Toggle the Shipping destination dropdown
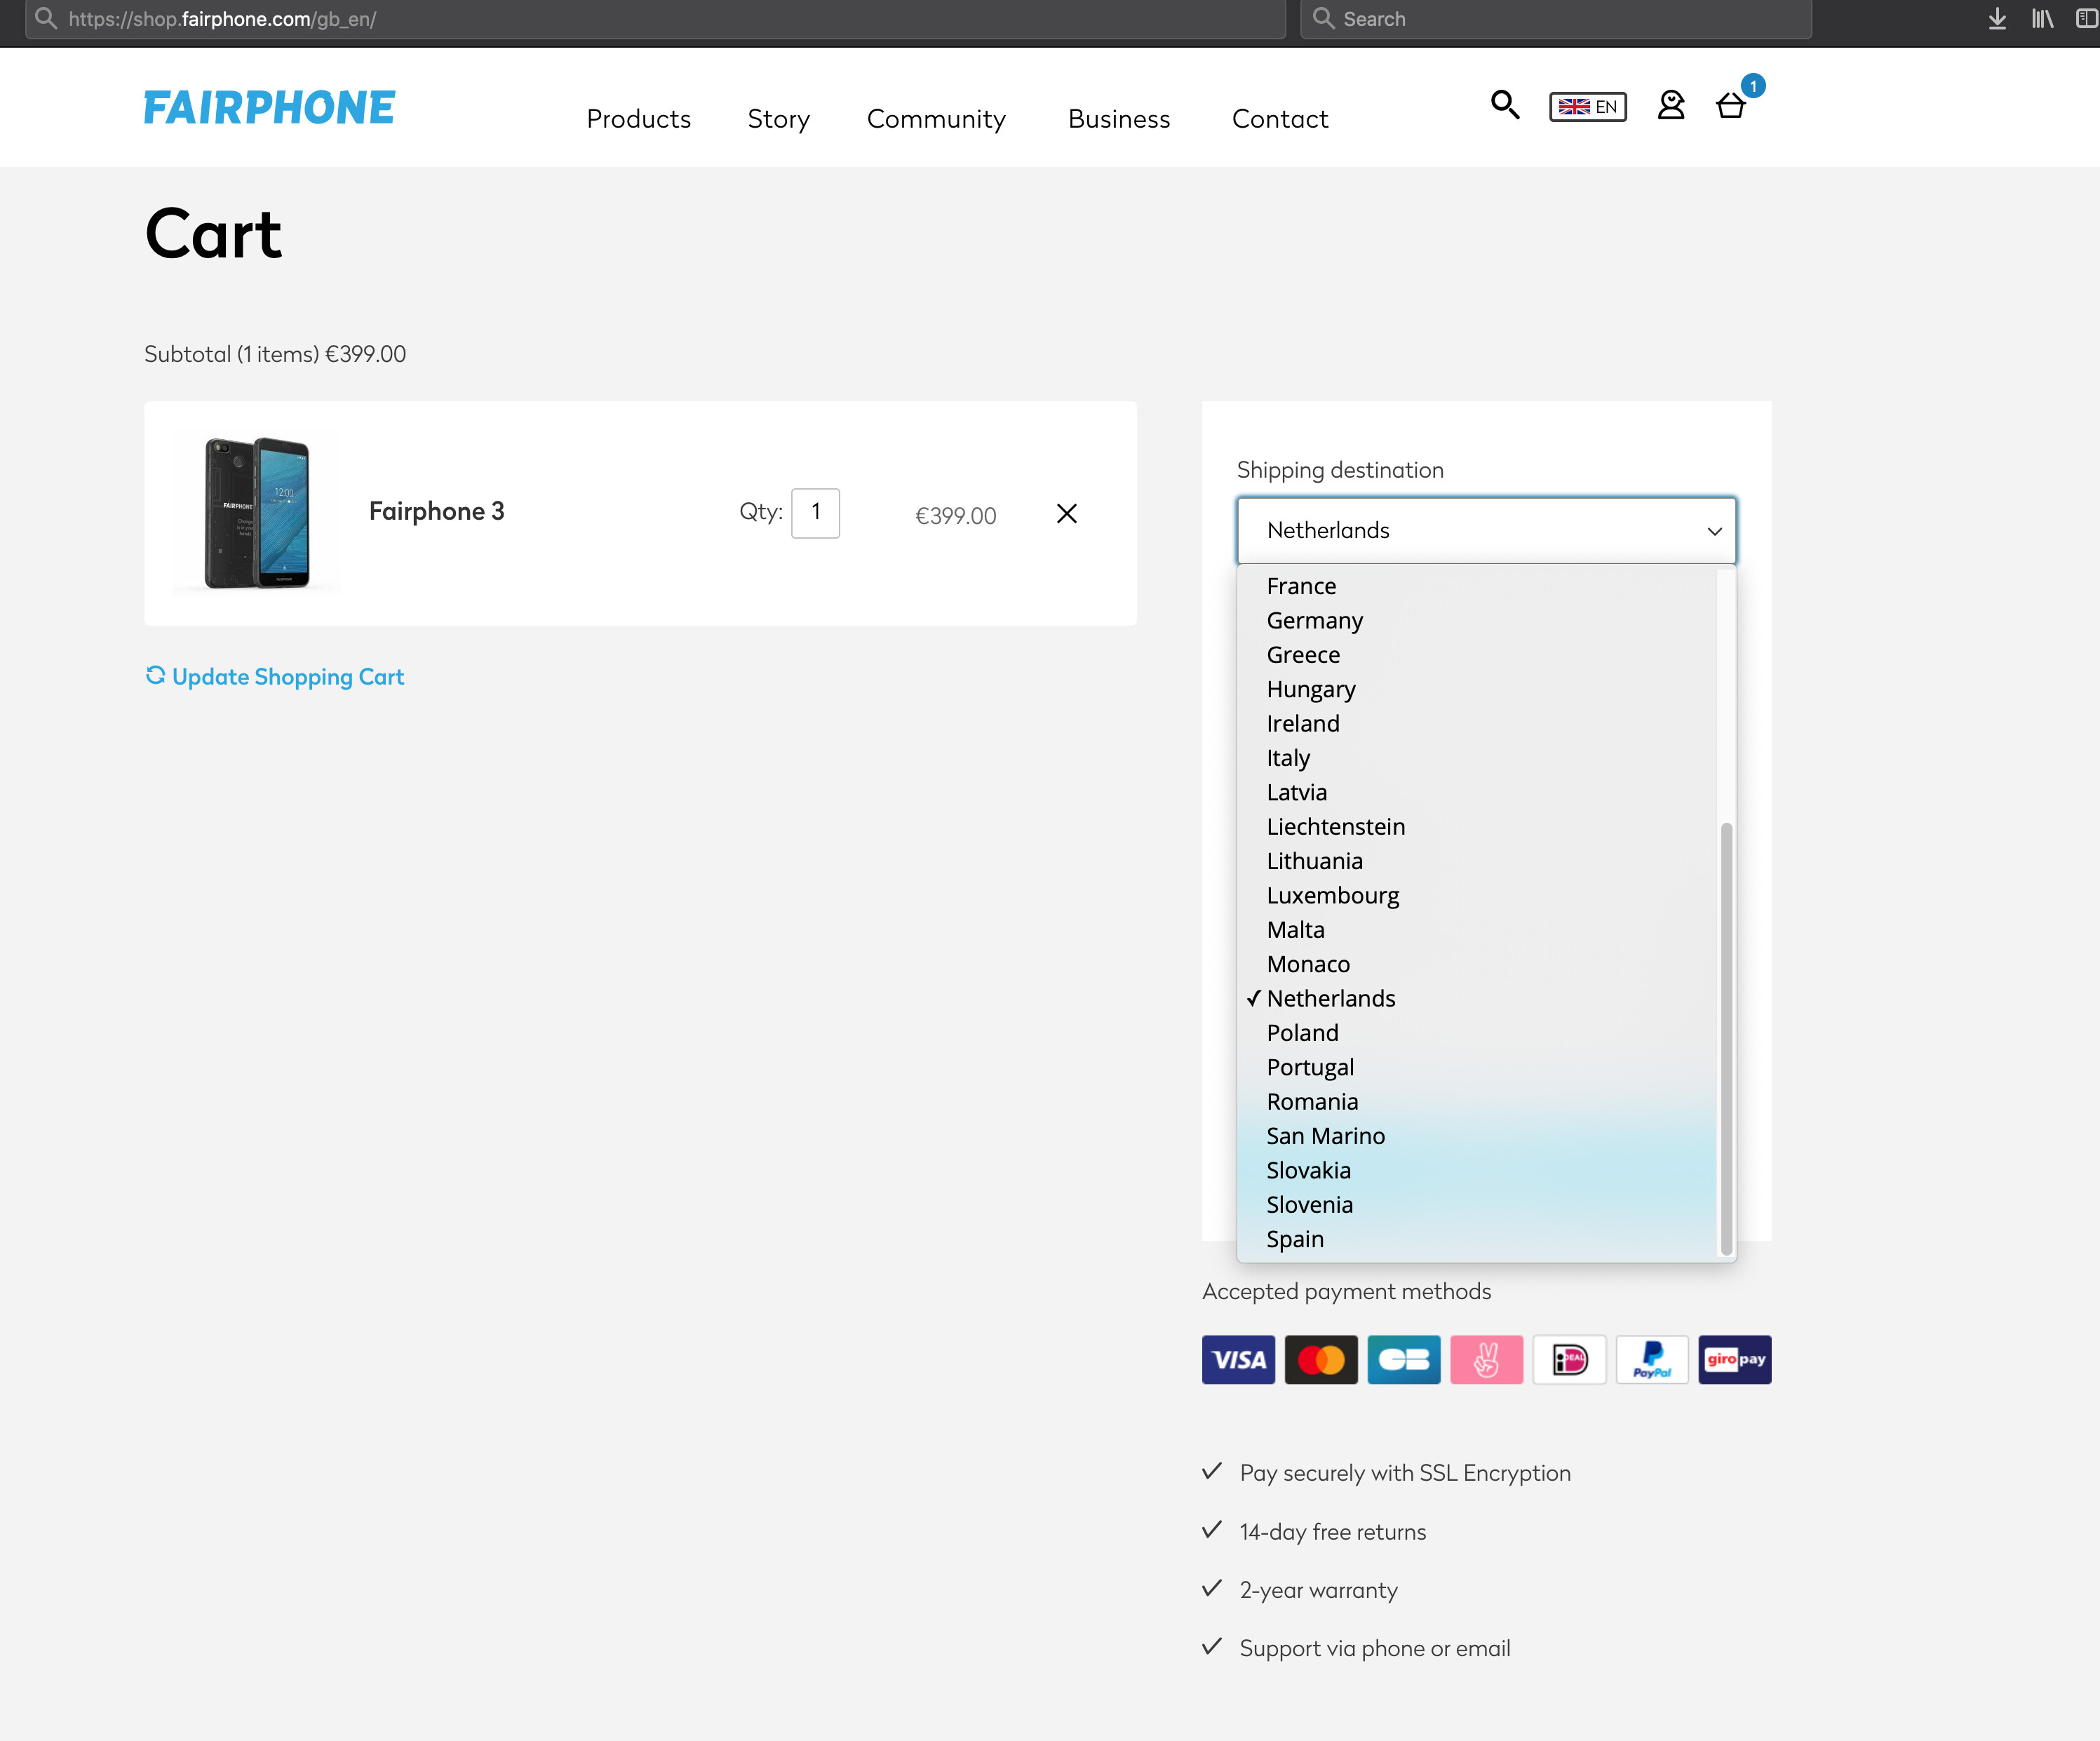The image size is (2100, 1741). pos(1486,531)
